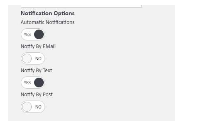This screenshot has width=198, height=130.
Task: Click the Automatic Notifications label
Action: point(47,22)
